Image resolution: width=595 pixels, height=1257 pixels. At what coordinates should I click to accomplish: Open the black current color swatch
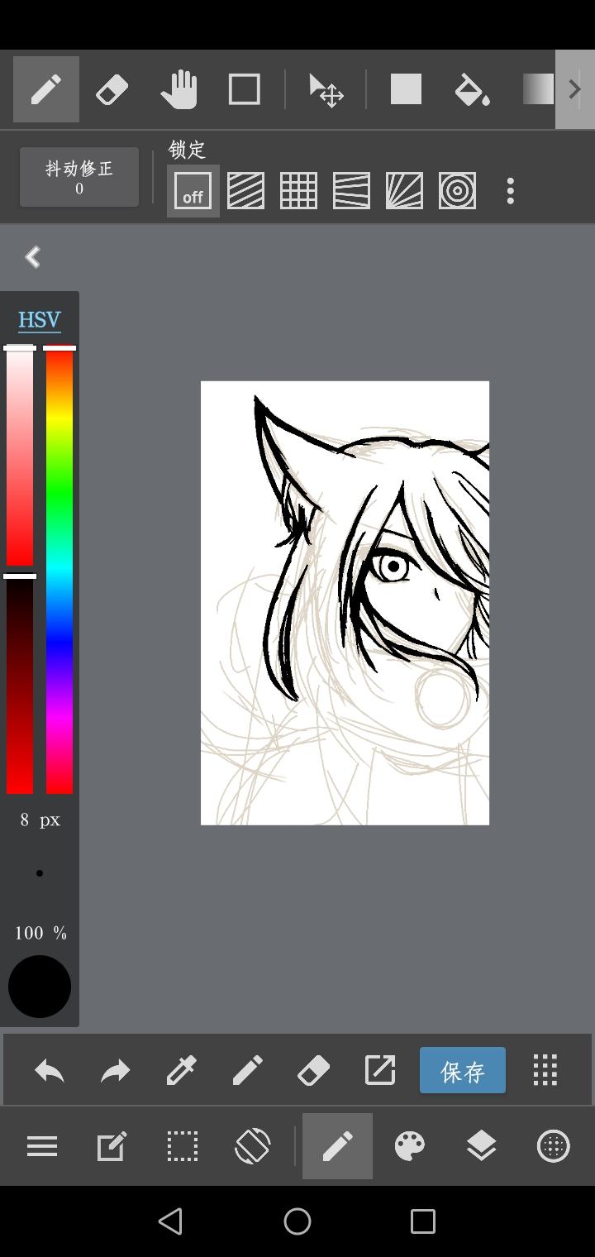click(40, 987)
